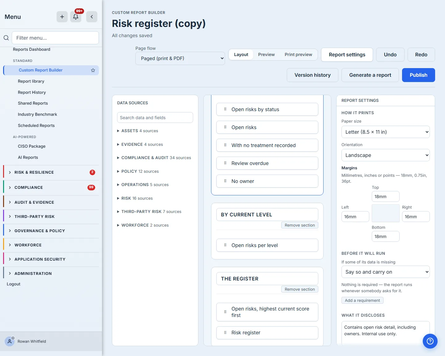Click Logout in the sidebar
The image size is (445, 356).
coord(14,284)
